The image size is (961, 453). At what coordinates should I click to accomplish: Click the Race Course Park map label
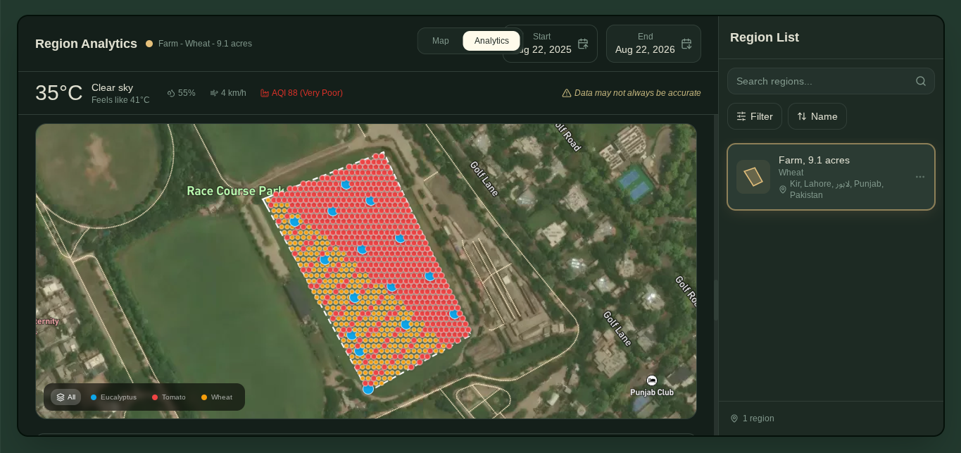coord(235,191)
